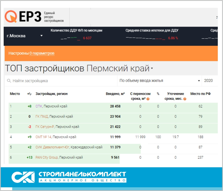Open the 2020 year selector
This screenshot has height=191, width=223.
point(208,81)
